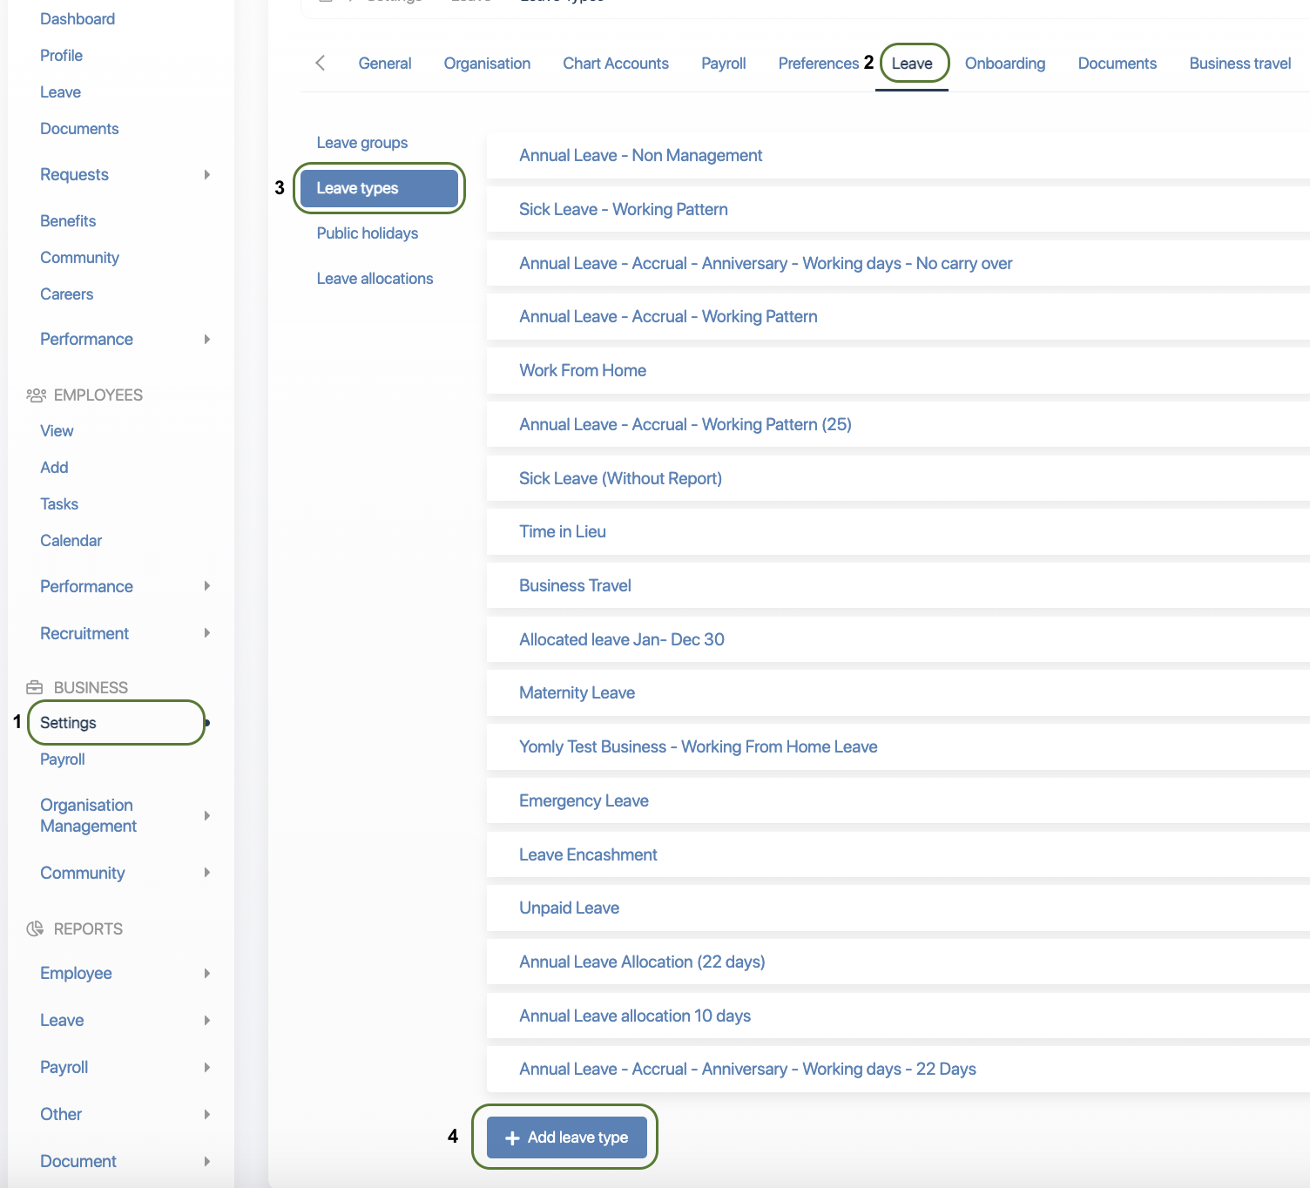Image resolution: width=1310 pixels, height=1188 pixels.
Task: Open the Maternity Leave type
Action: point(577,693)
